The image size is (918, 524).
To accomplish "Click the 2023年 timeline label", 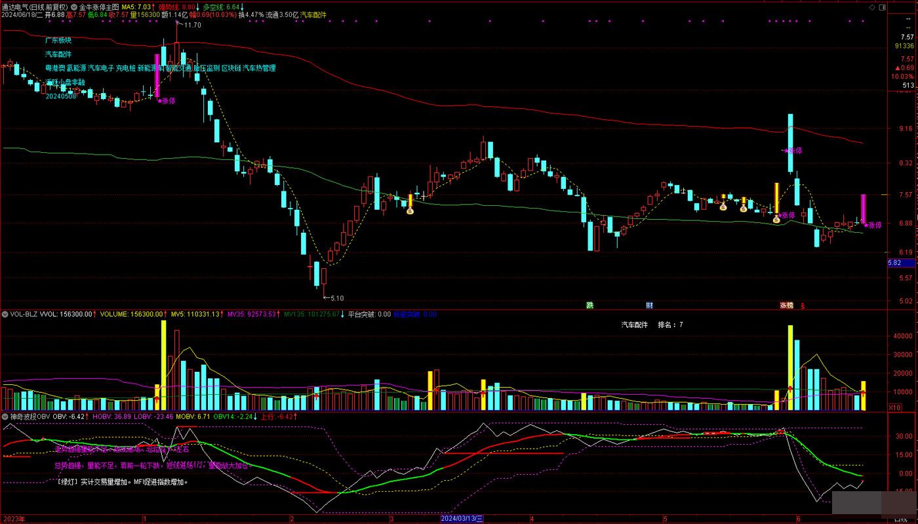I will coord(14,518).
